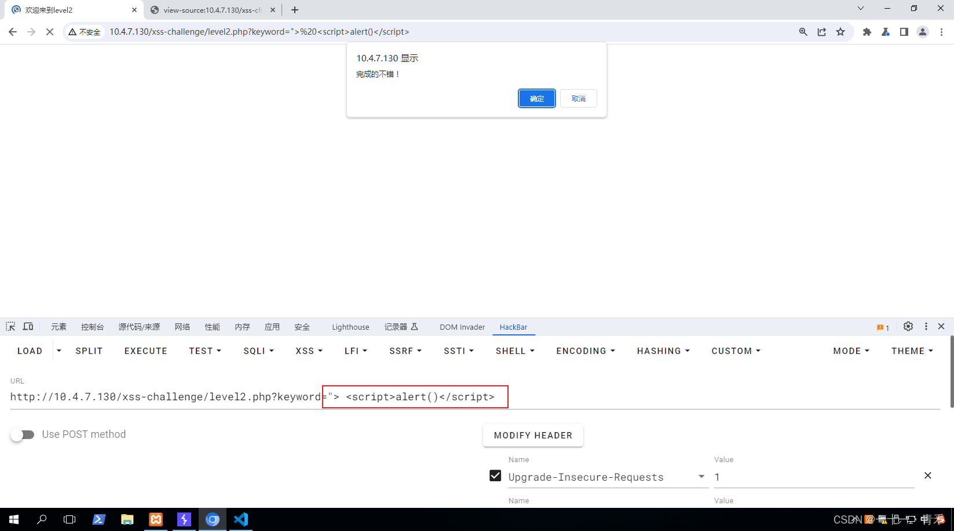Click HackBar LOAD button
954x531 pixels.
tap(30, 351)
